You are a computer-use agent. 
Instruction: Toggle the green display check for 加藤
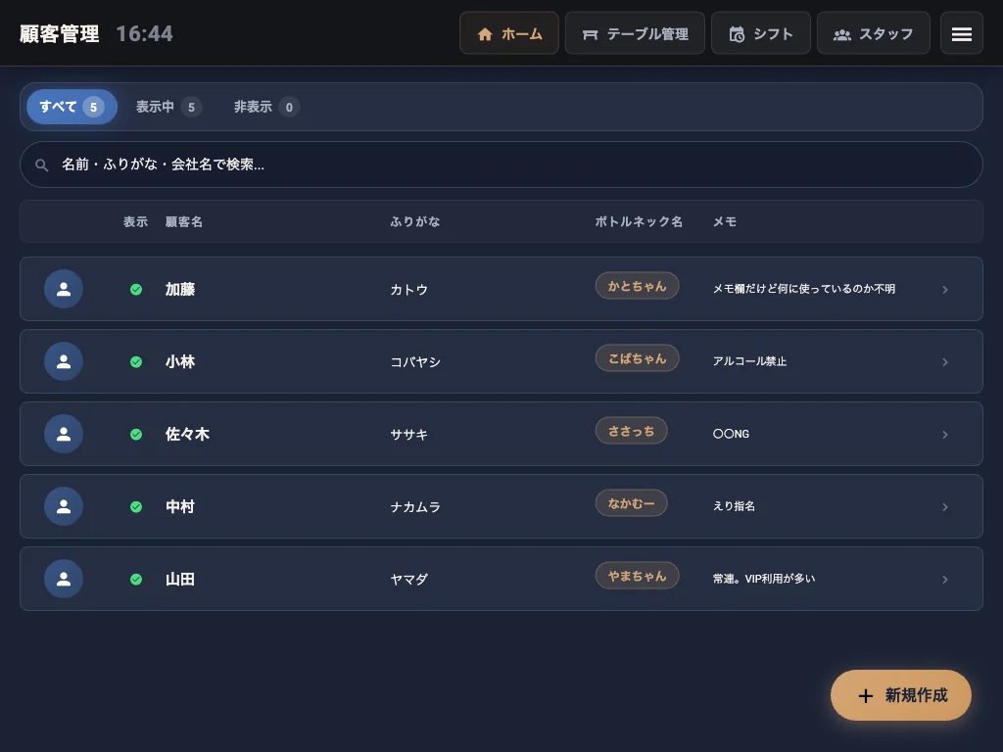[136, 290]
